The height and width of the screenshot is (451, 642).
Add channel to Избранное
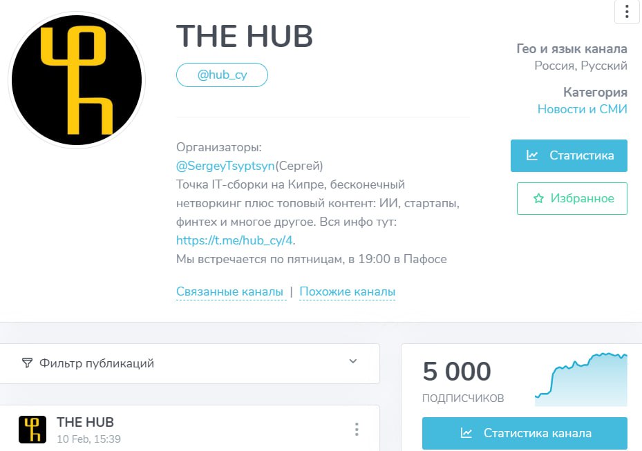[572, 198]
